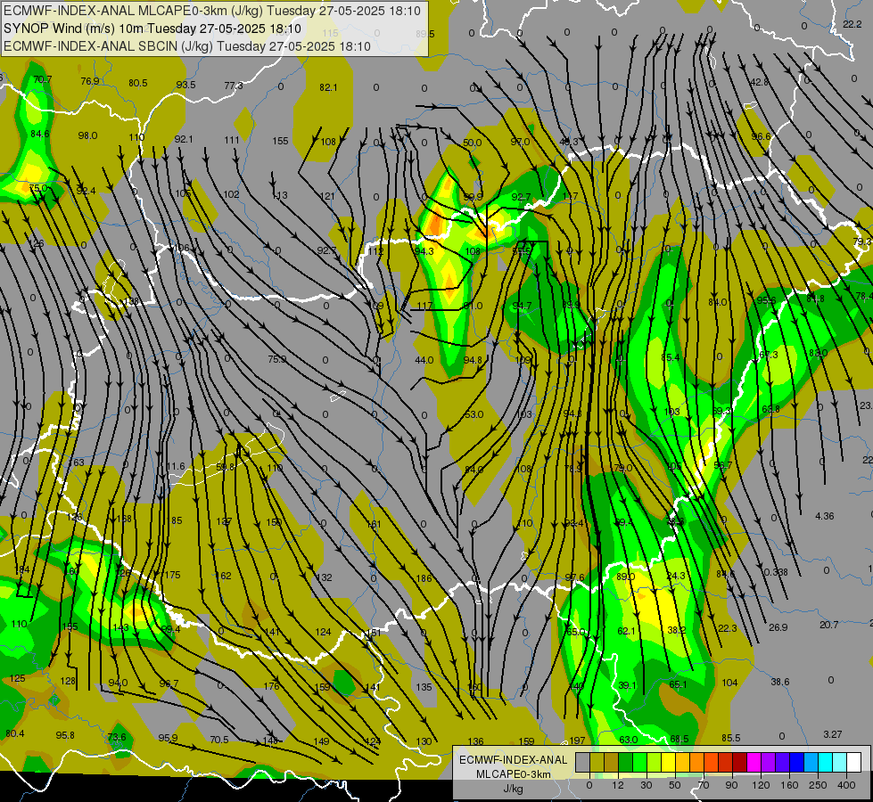Click the map value 11.6
The image size is (873, 802).
tap(176, 466)
